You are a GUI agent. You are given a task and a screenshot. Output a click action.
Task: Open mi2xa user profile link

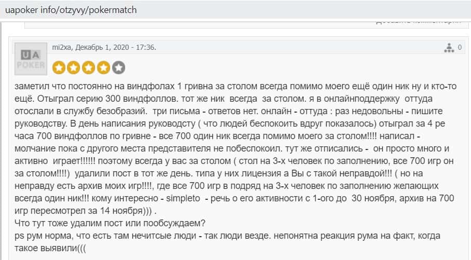point(62,47)
